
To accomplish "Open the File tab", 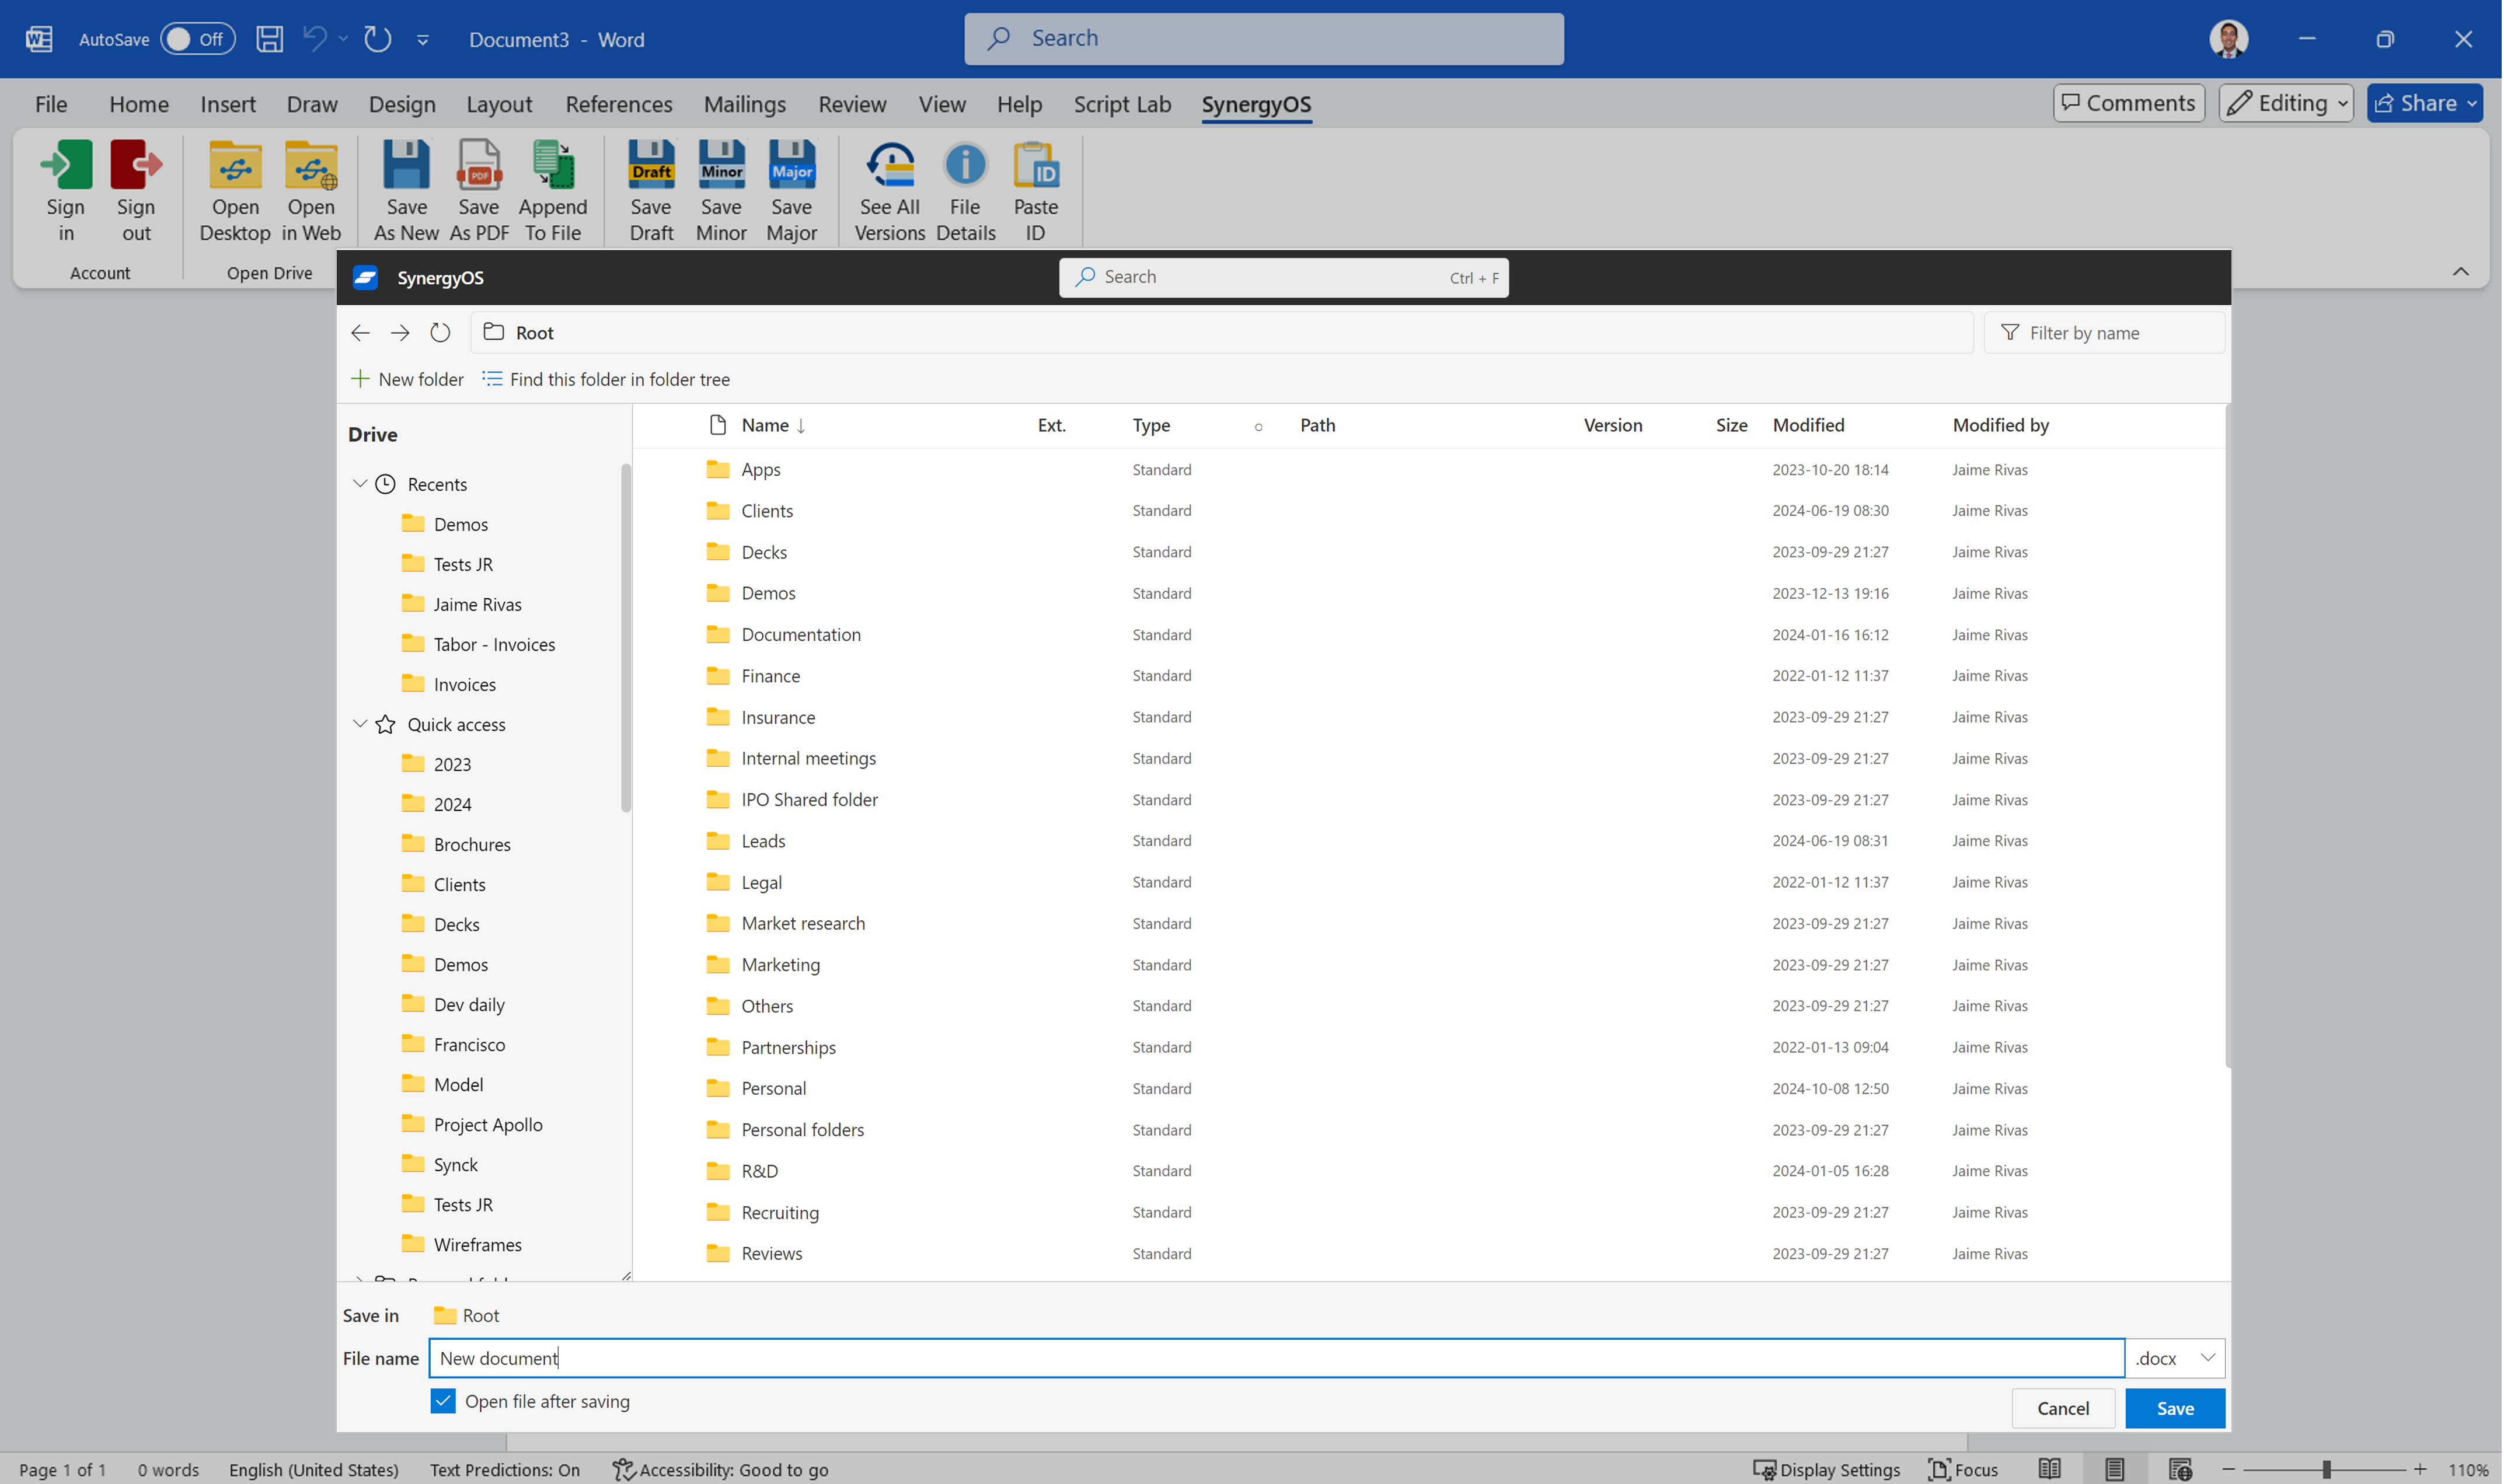I will click(51, 104).
